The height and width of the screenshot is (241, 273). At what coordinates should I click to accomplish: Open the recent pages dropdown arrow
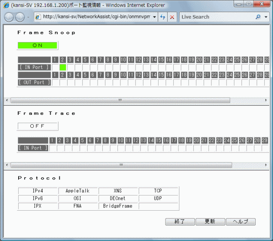28,17
